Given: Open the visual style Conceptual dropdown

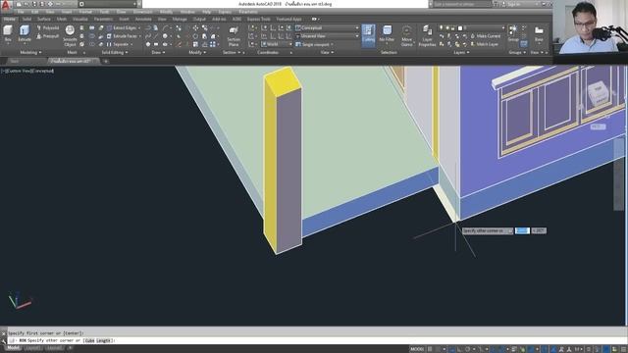Looking at the screenshot, I should click(327, 28).
